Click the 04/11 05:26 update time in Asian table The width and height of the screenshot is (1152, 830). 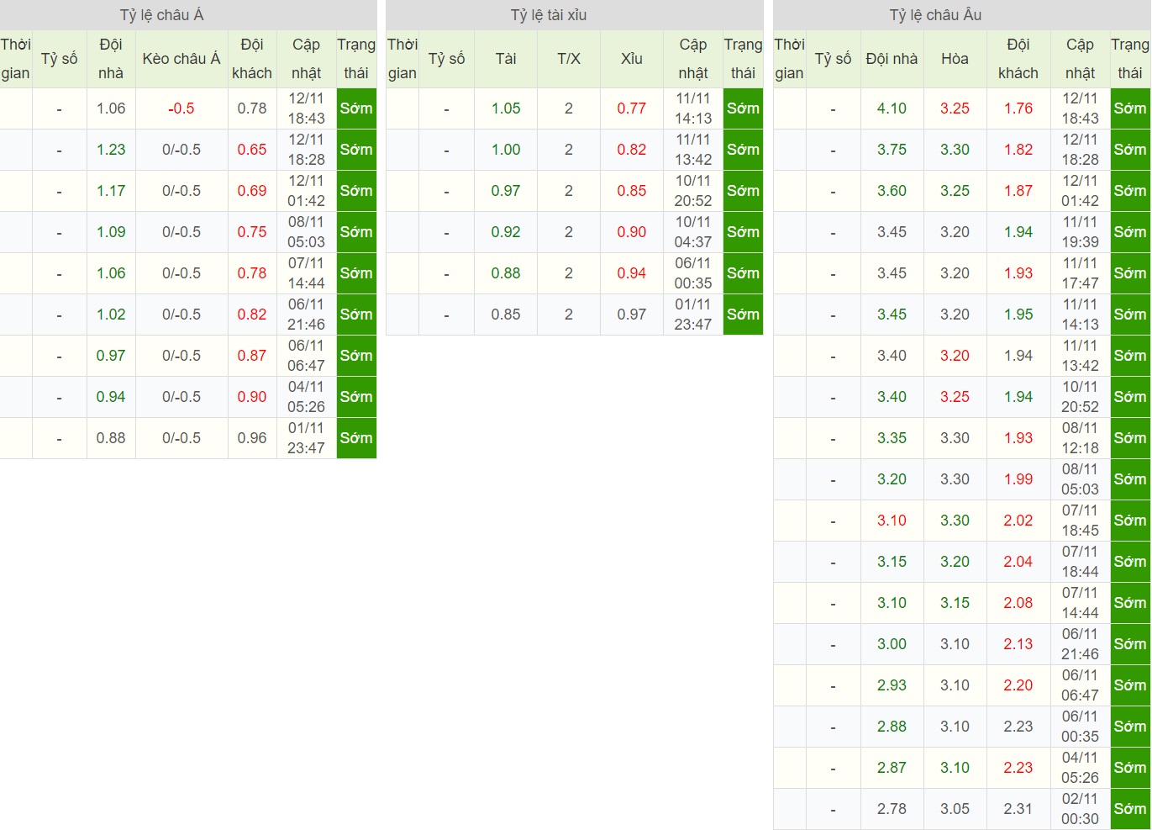point(306,397)
